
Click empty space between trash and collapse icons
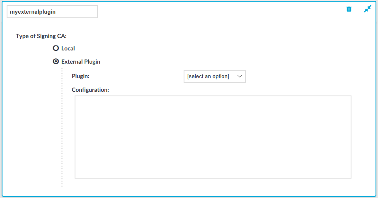click(x=358, y=9)
